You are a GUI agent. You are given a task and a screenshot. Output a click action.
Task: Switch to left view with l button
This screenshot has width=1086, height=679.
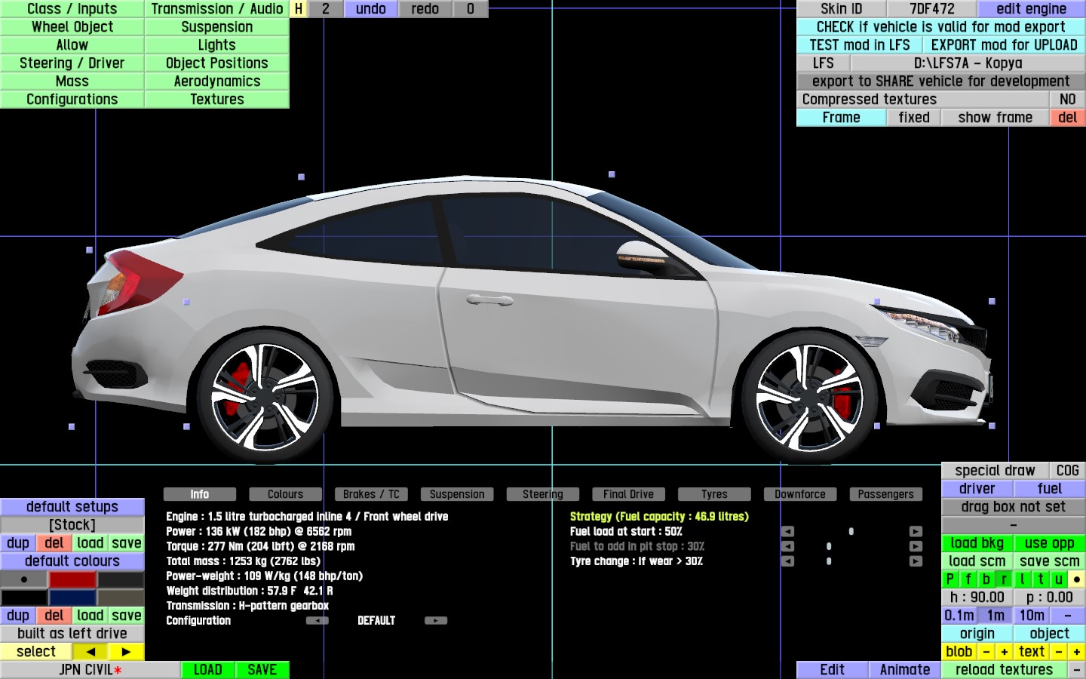[1023, 579]
